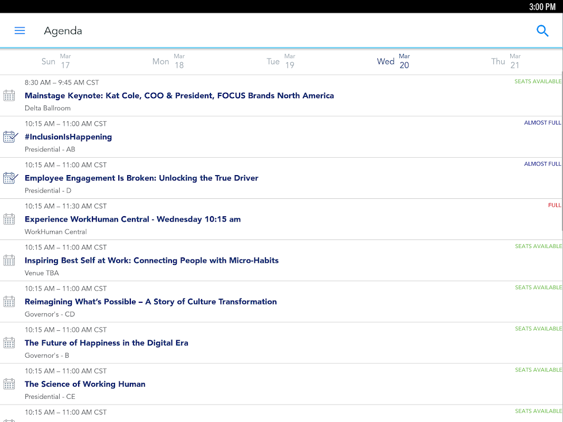The height and width of the screenshot is (422, 563).
Task: Show Thu Mar 21 sessions
Action: tap(505, 61)
